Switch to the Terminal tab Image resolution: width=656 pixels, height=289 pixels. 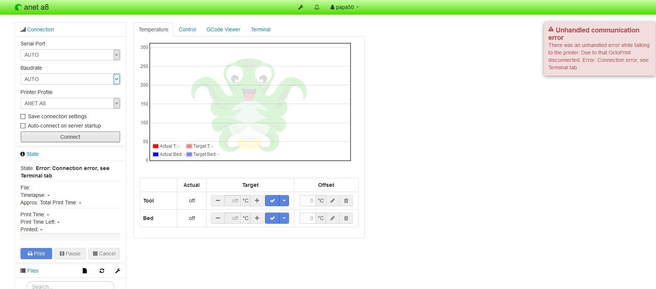pos(260,29)
